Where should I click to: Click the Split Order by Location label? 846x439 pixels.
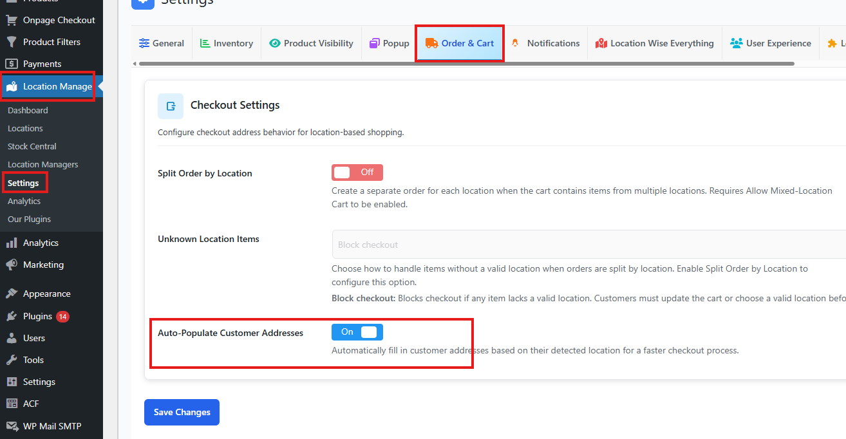pyautogui.click(x=205, y=173)
